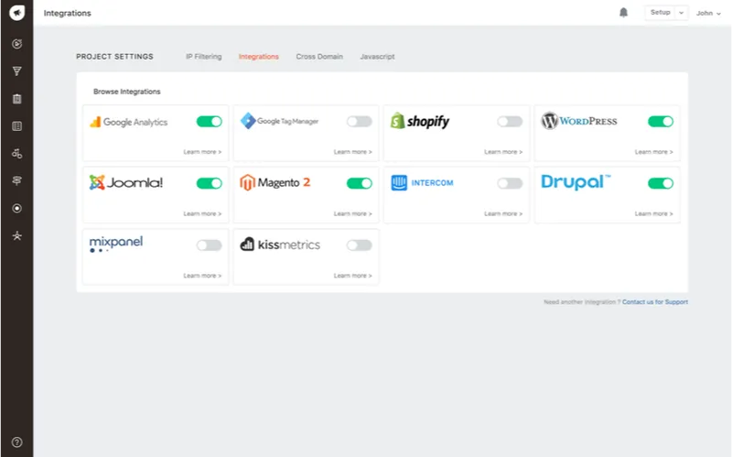Switch on the mixpanel toggle
Viewport: 732px width, 457px height.
point(210,245)
